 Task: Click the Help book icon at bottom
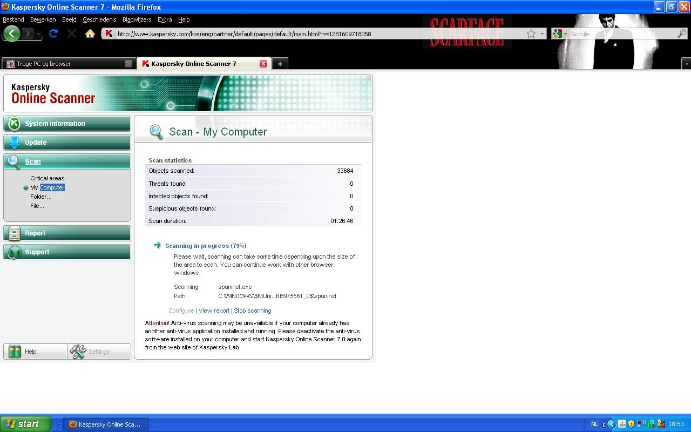[x=15, y=352]
